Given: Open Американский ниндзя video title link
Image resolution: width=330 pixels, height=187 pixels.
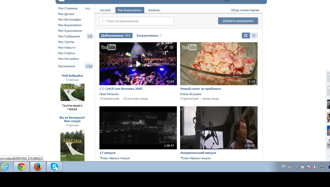Looking at the screenshot, I should [198, 153].
